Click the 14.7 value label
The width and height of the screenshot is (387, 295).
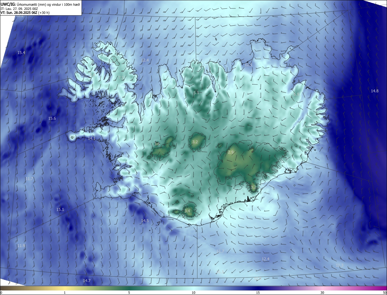87,281
